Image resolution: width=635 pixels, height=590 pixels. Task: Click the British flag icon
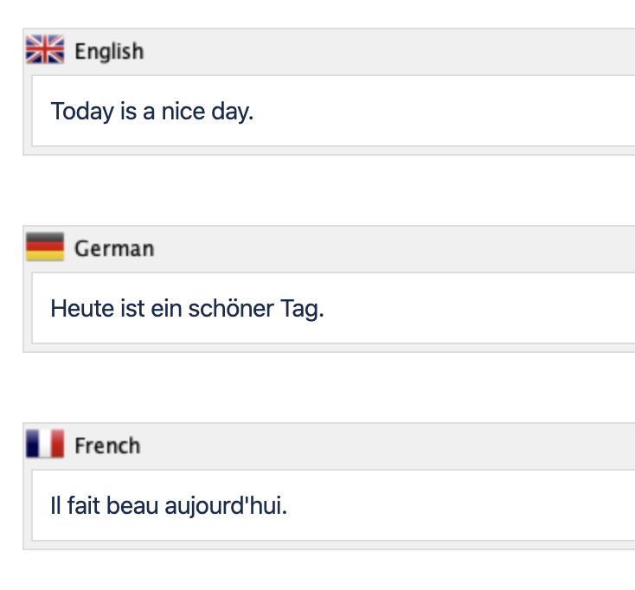(45, 50)
